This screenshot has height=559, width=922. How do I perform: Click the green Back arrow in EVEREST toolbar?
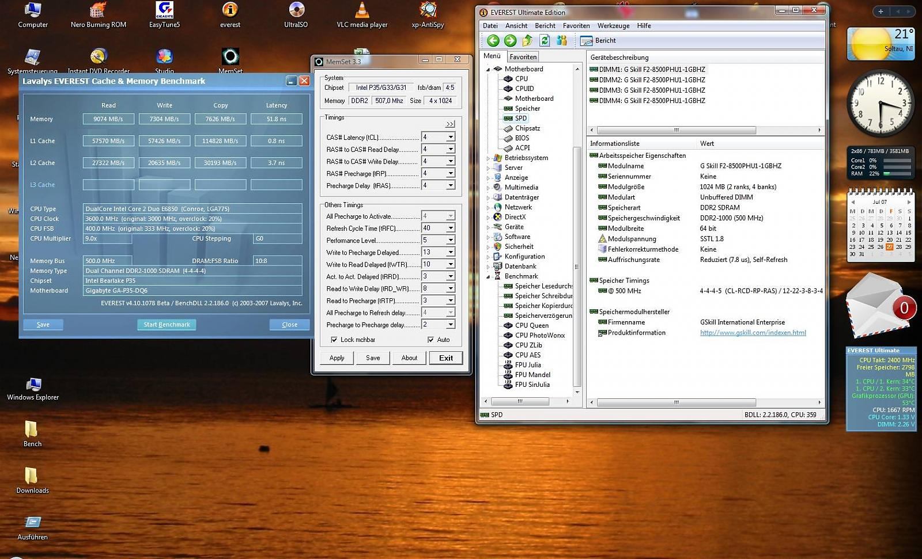click(x=493, y=40)
